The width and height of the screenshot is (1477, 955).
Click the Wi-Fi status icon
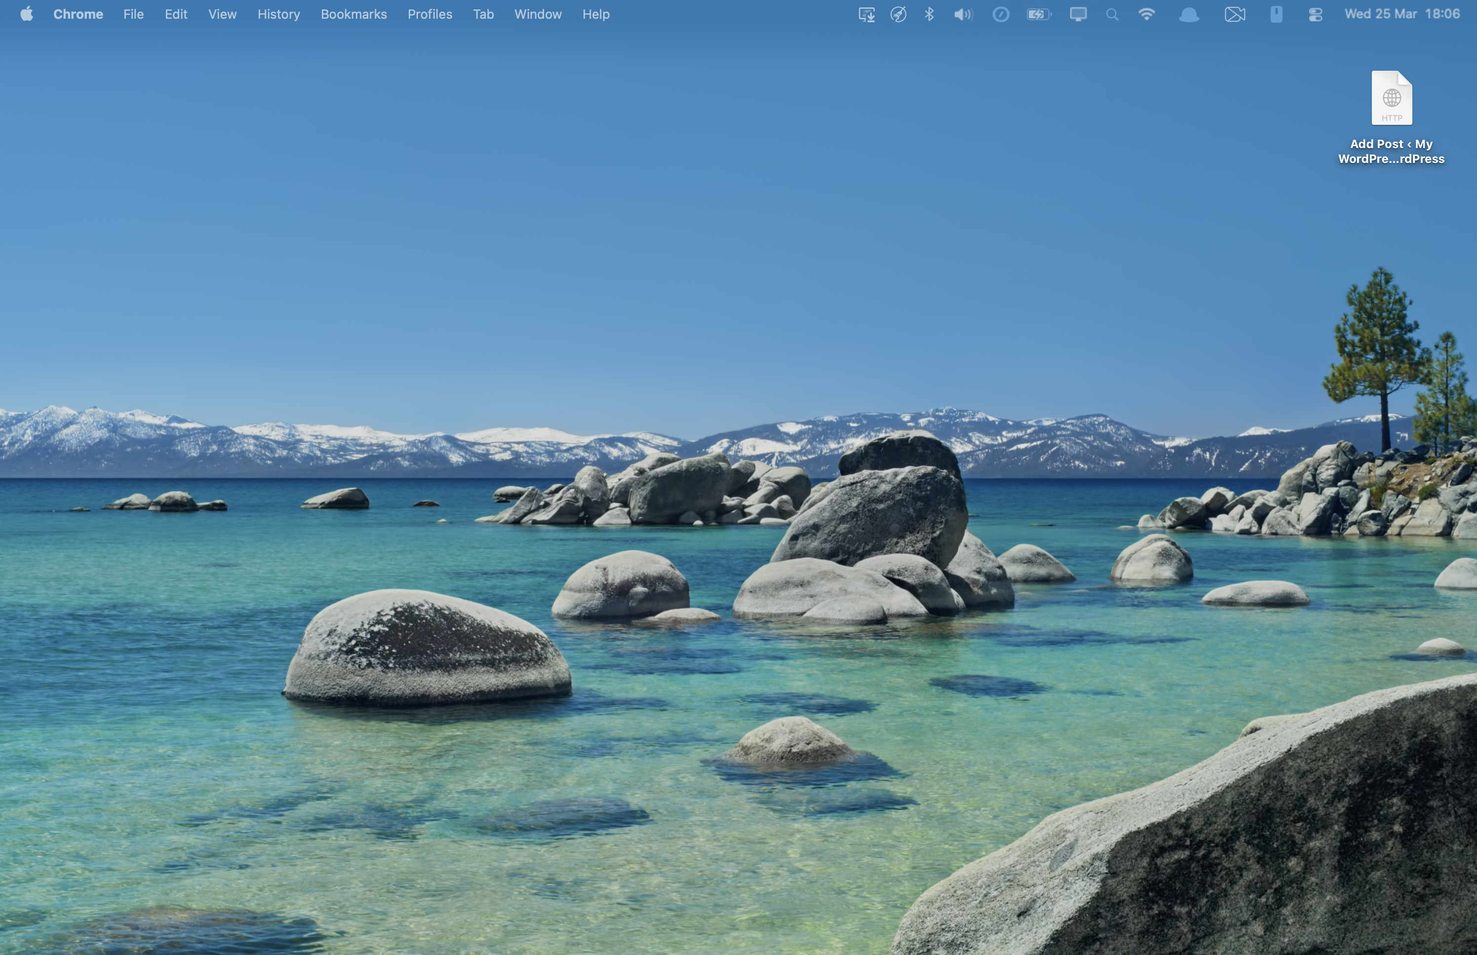(1147, 14)
